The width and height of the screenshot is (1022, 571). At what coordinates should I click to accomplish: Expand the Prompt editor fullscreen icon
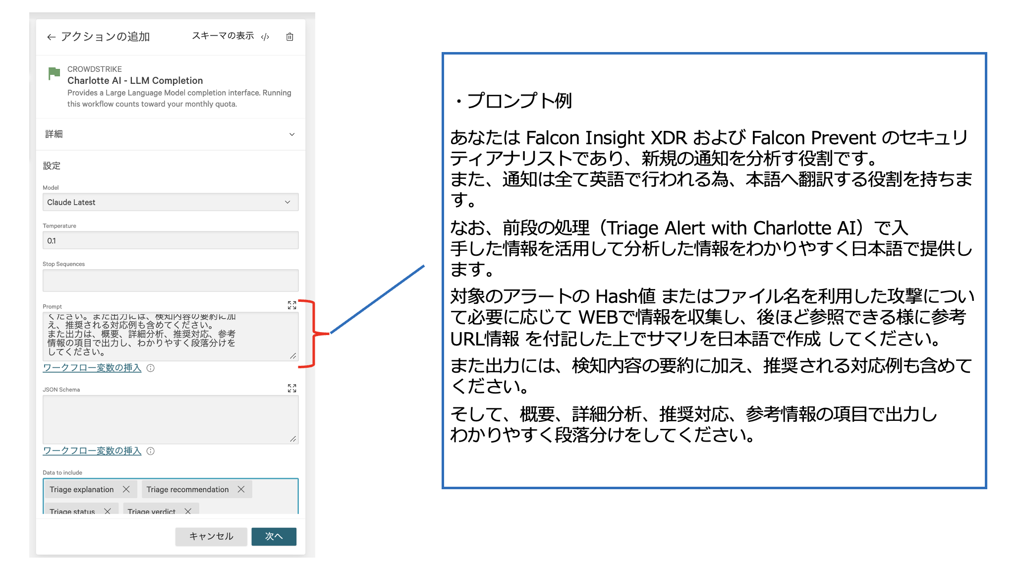[292, 305]
